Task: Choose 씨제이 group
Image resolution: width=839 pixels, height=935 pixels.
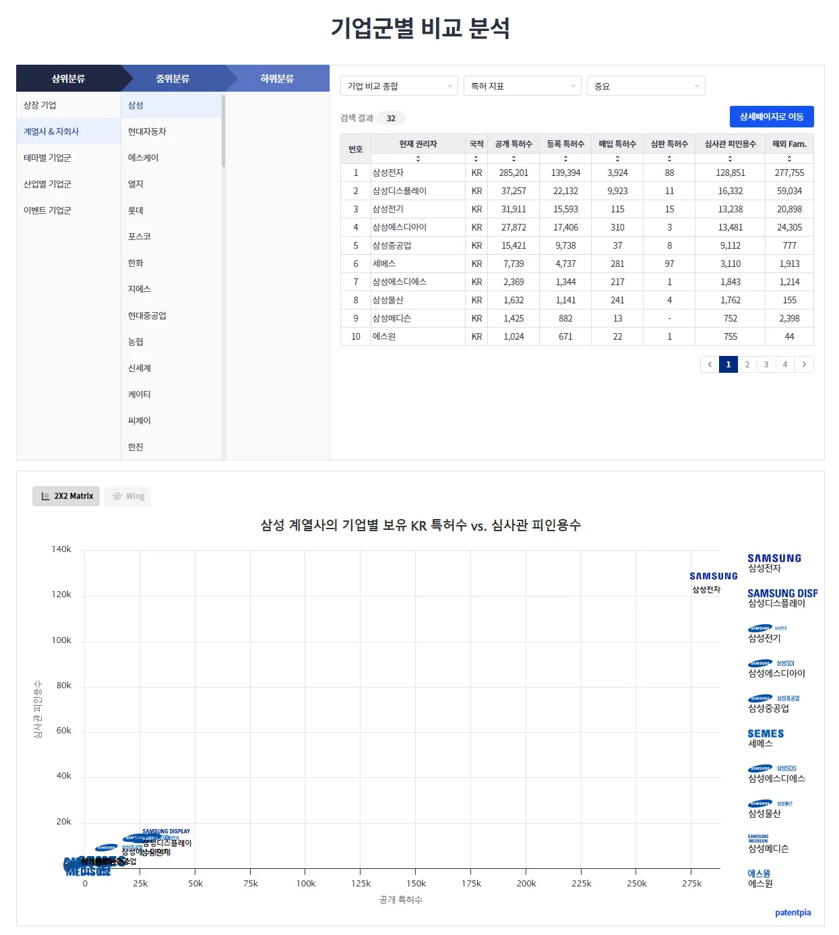Action: pos(172,421)
